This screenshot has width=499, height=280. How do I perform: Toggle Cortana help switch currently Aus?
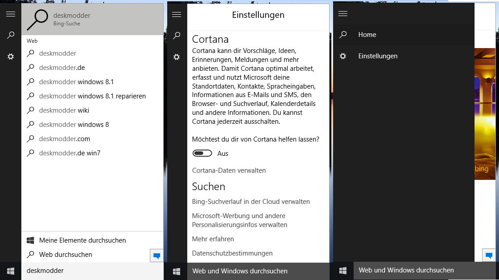pos(202,153)
